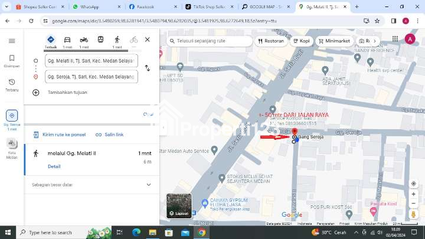The height and width of the screenshot is (239, 425).
Task: Open Microsoft Edge from taskbar
Action: [x=136, y=233]
